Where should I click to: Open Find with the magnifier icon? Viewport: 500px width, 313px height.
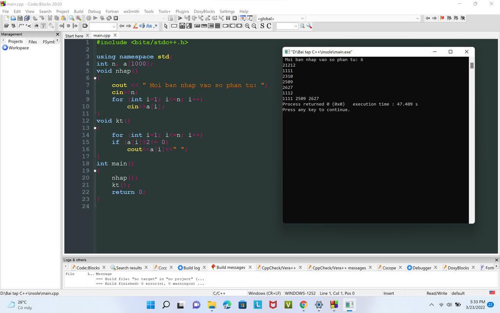point(71,18)
